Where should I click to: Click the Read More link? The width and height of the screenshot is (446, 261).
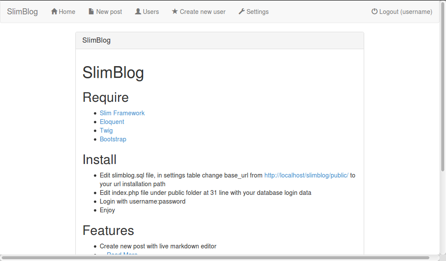click(x=122, y=253)
